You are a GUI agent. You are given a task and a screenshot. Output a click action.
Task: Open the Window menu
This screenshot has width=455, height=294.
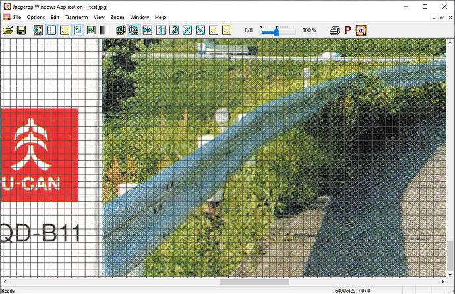coord(140,17)
